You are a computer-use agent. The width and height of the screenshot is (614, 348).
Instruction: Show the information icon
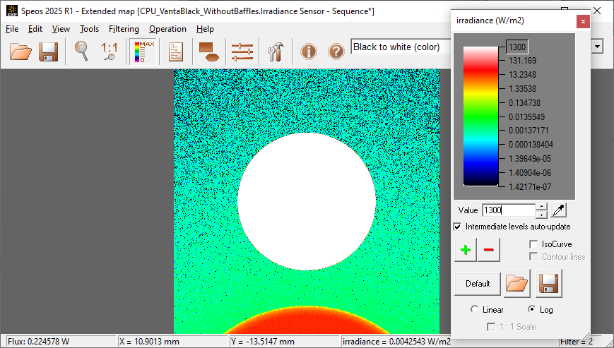click(x=309, y=52)
